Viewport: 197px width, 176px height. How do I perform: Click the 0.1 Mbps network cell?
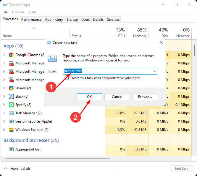pos(181,105)
